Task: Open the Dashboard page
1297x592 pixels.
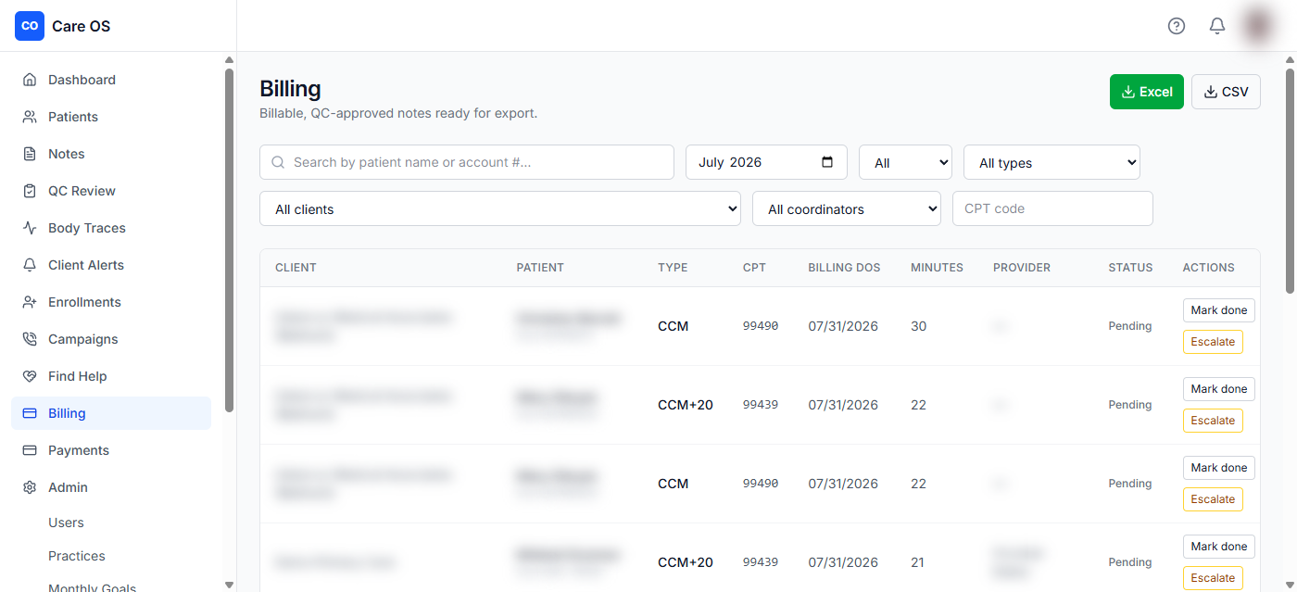Action: pyautogui.click(x=111, y=80)
